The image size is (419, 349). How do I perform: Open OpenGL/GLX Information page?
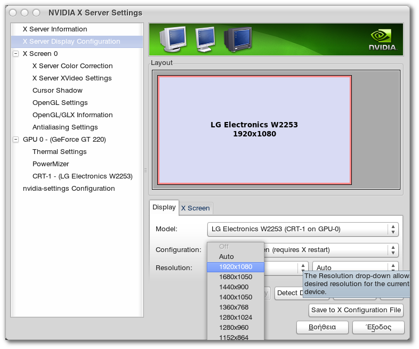[72, 115]
